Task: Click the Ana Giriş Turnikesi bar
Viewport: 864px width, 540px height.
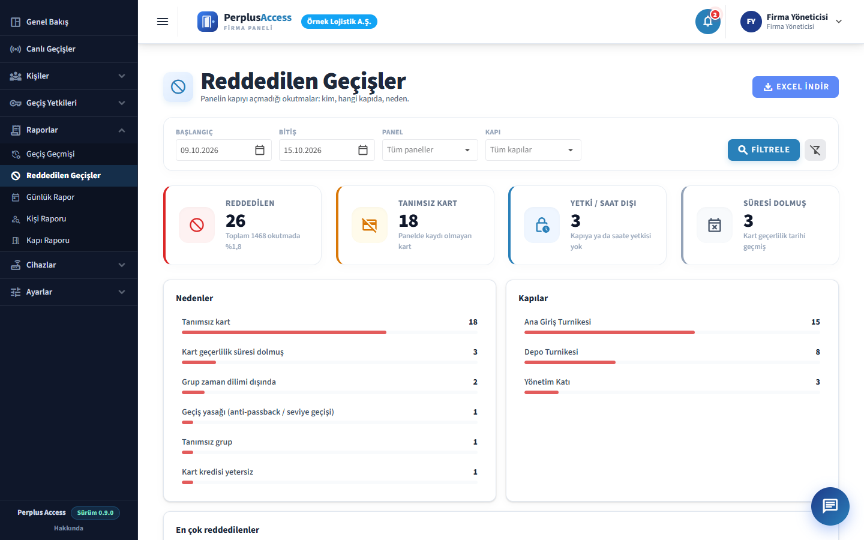Action: pyautogui.click(x=672, y=332)
